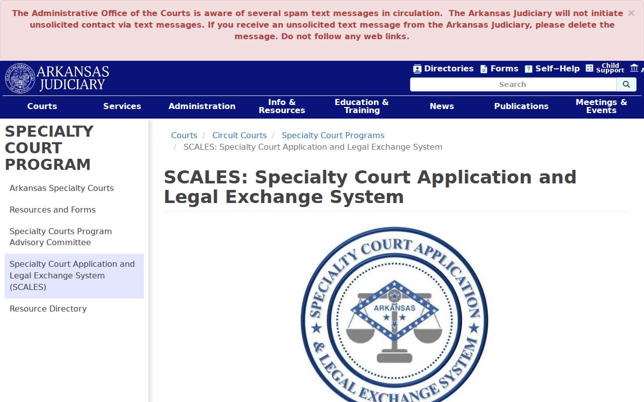Screen dimensions: 644x402
Task: Open the Child Support icon link
Action: (605, 68)
